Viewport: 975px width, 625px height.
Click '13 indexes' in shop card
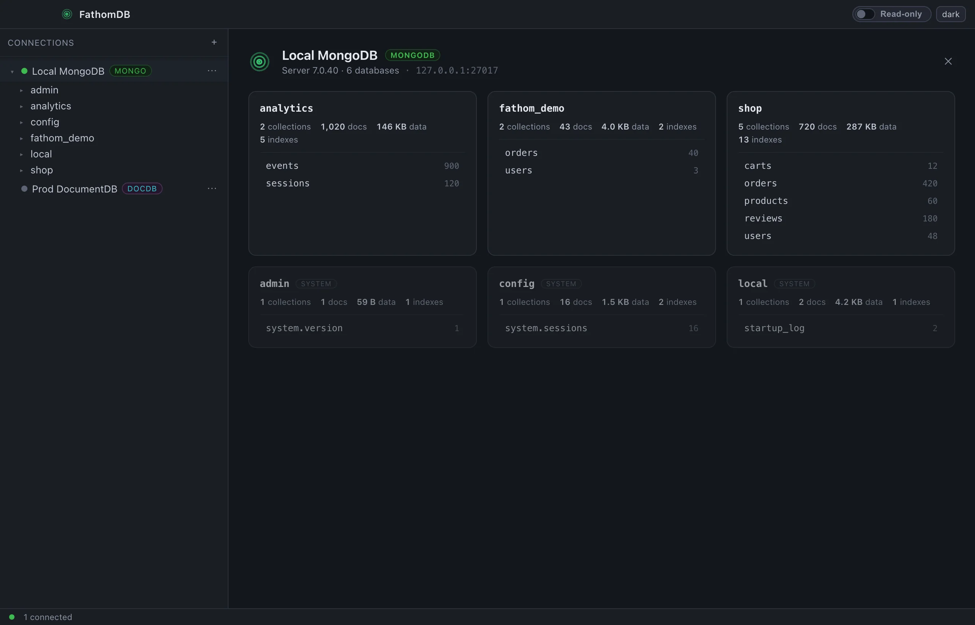(760, 139)
